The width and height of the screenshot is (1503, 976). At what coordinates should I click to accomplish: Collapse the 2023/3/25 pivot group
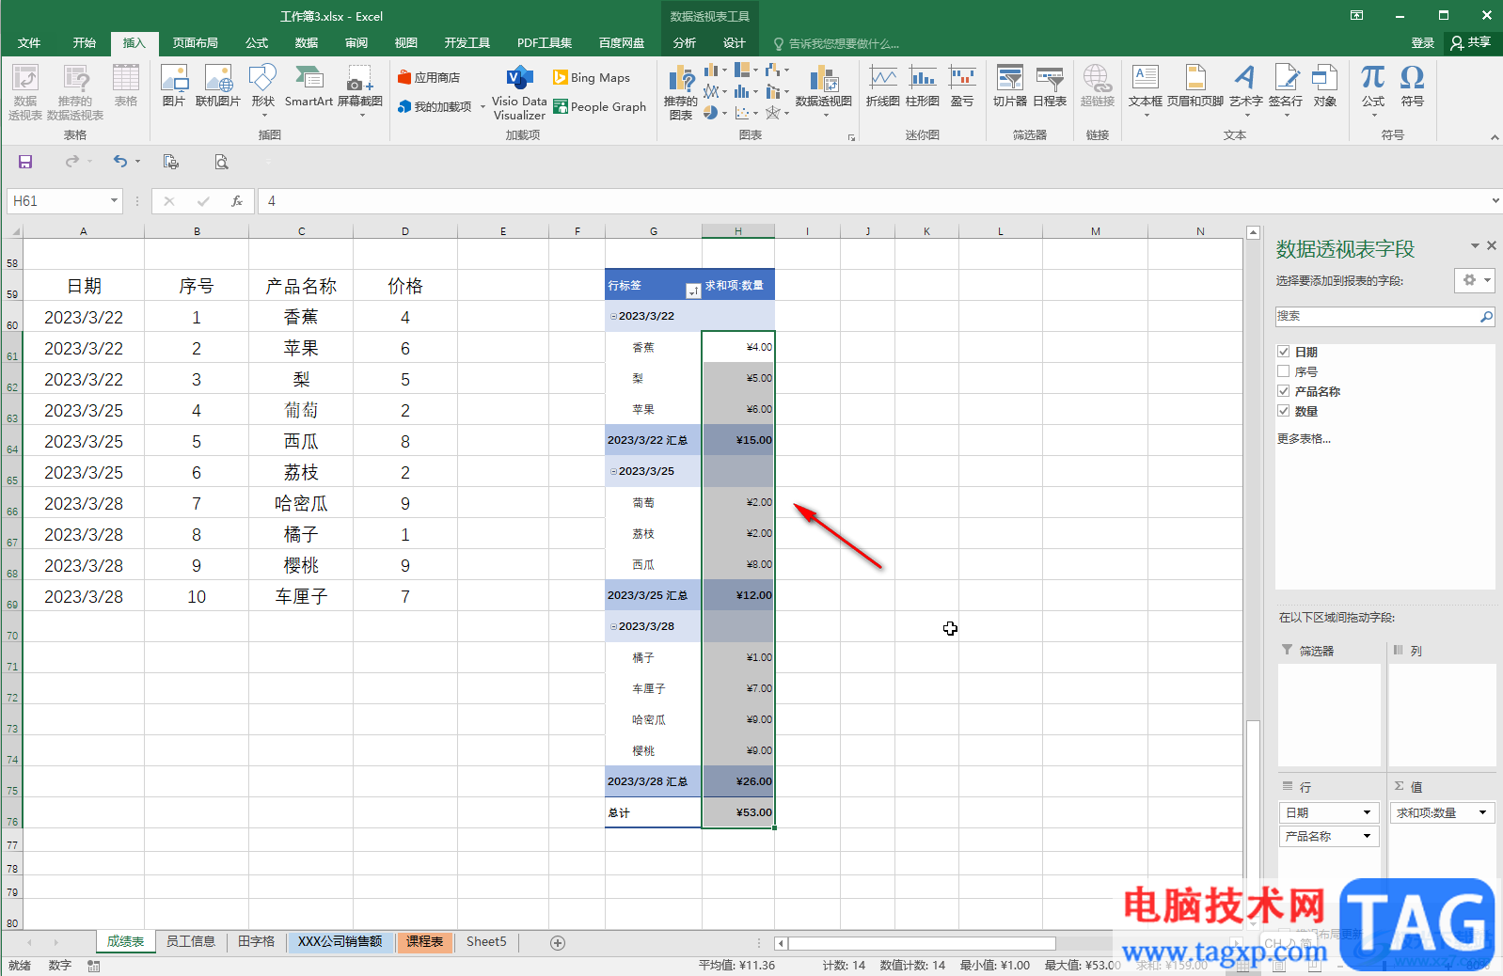click(x=613, y=472)
